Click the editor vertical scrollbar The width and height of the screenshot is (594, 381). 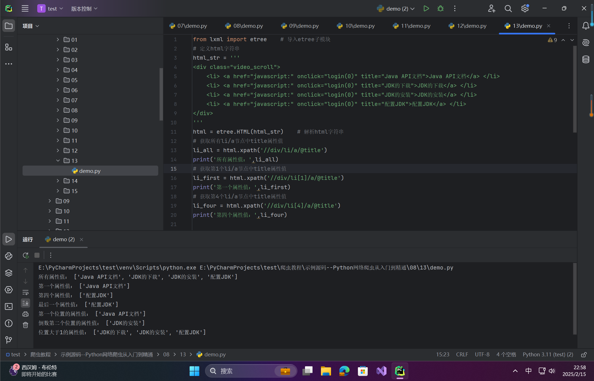coord(575,90)
